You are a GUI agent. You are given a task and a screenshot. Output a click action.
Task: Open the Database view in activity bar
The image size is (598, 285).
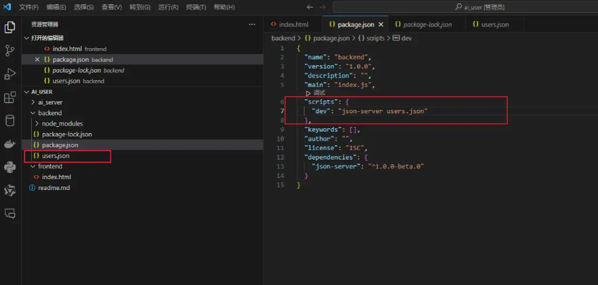point(10,121)
